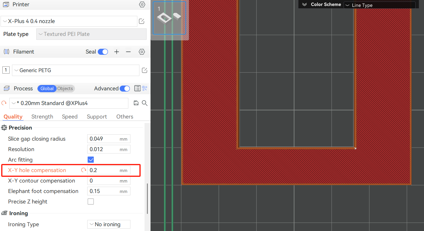Edit the X-Plus 4 printer preset
The image size is (424, 231).
click(142, 21)
